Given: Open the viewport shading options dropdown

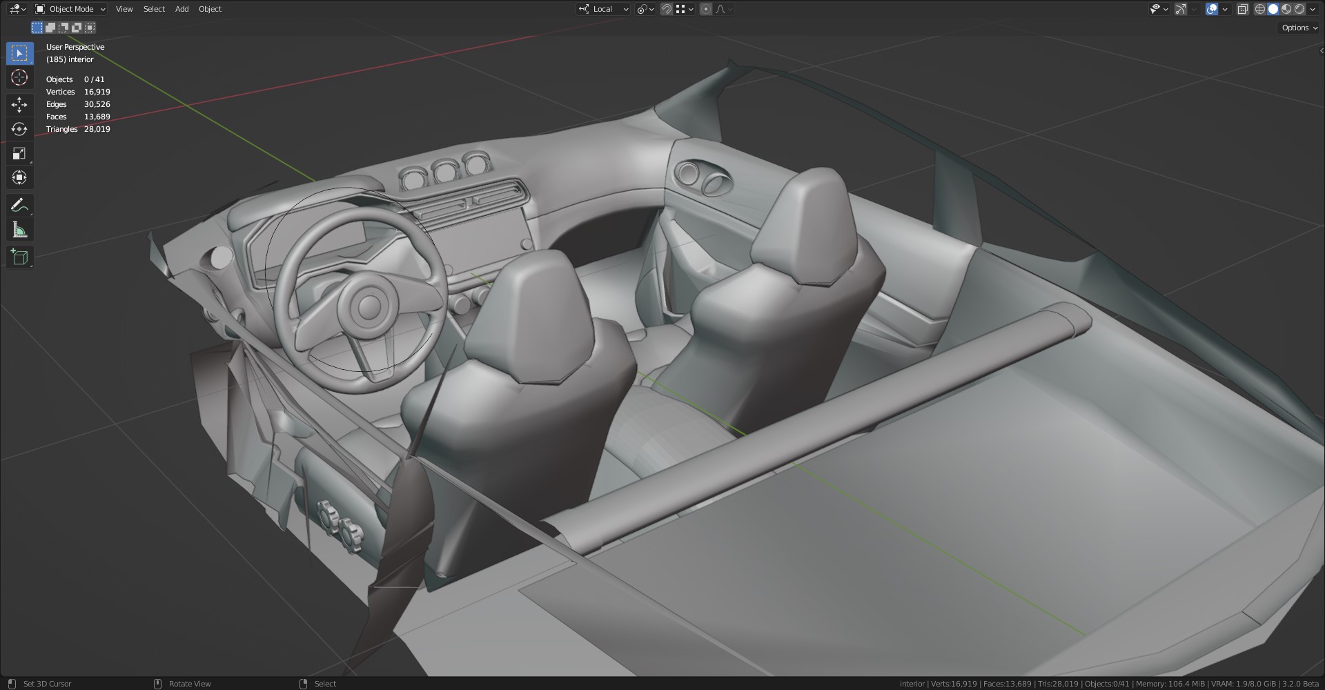Looking at the screenshot, I should click(1313, 9).
